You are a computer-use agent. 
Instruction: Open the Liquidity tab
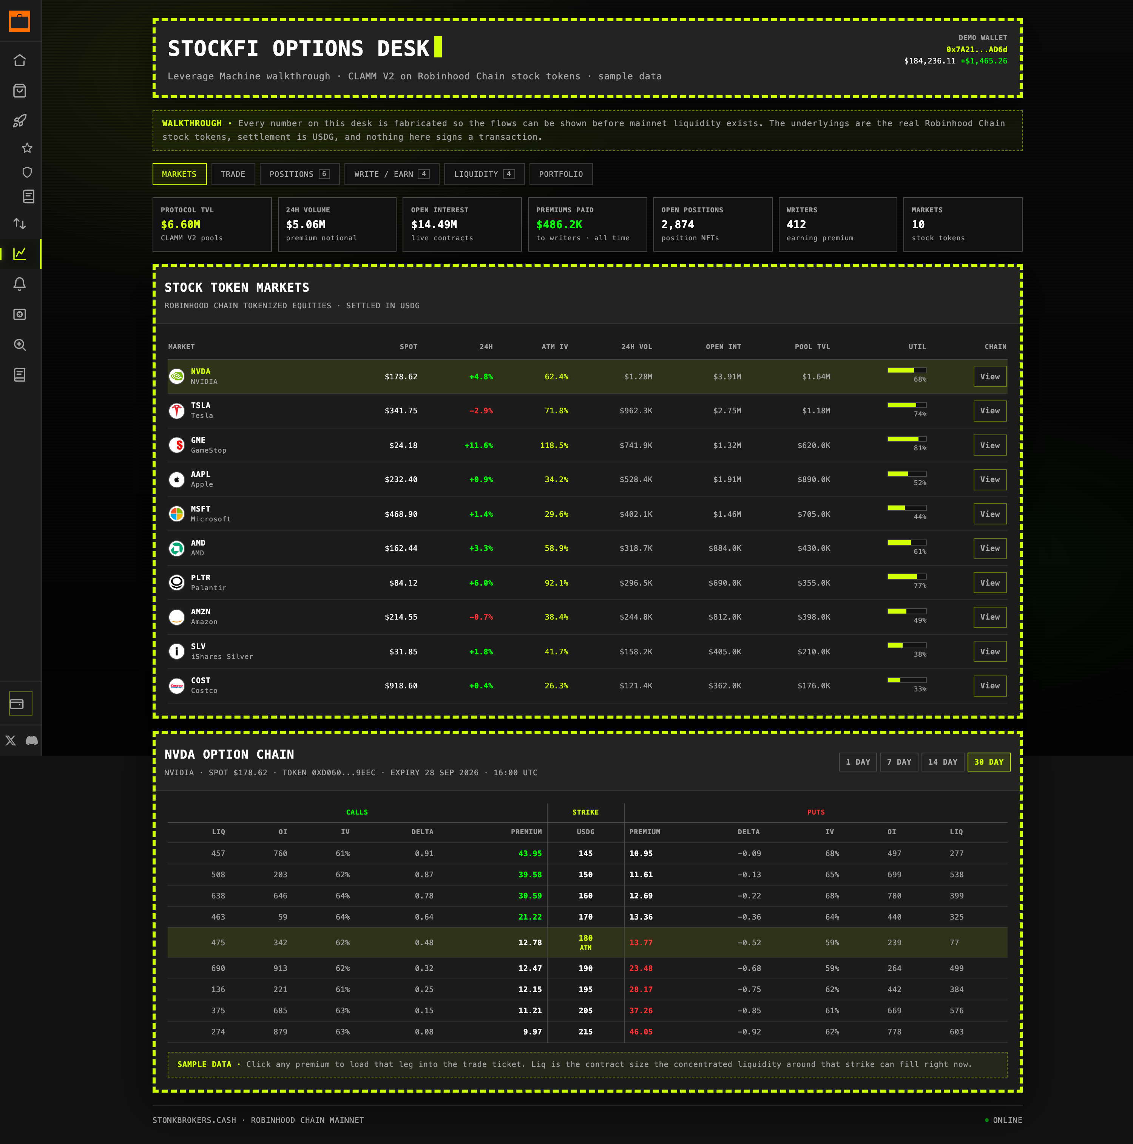pyautogui.click(x=484, y=174)
